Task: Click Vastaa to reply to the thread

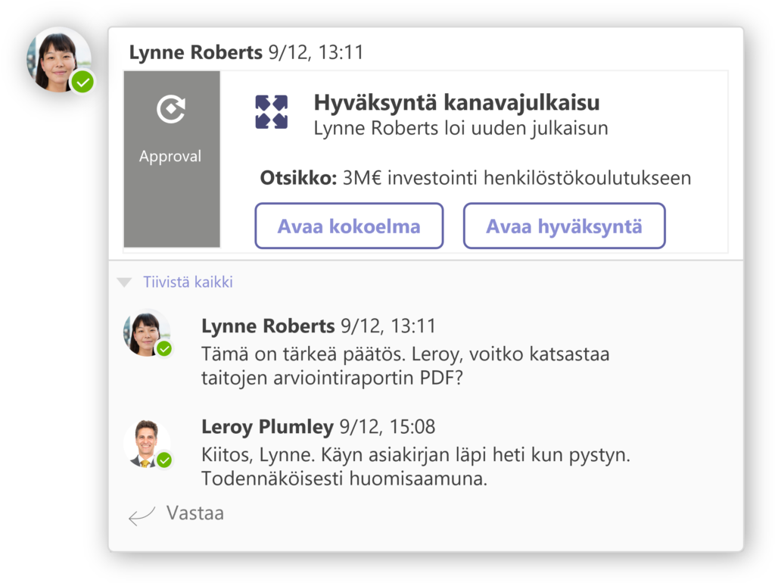Action: click(195, 513)
